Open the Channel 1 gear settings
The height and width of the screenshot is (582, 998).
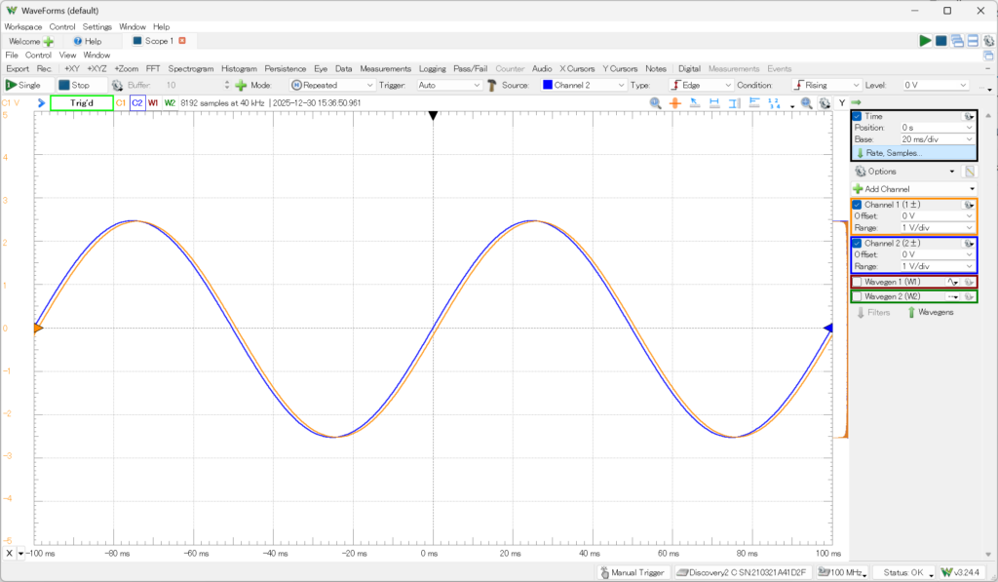tap(969, 205)
